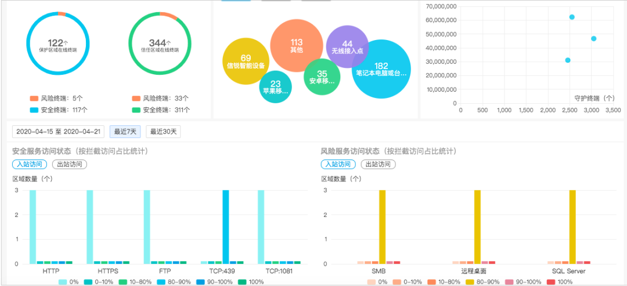Viewport: 627px width, 286px height.
Task: Switch safe service chart to 出站访问
Action: click(x=69, y=164)
